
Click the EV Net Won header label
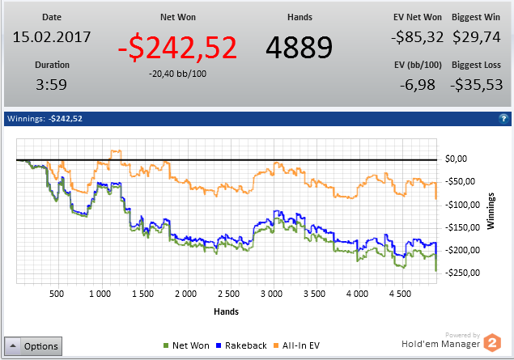point(418,17)
